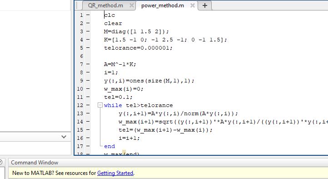Click the 'y(:,i)=ones(size(M,1),1);' line

[149, 81]
